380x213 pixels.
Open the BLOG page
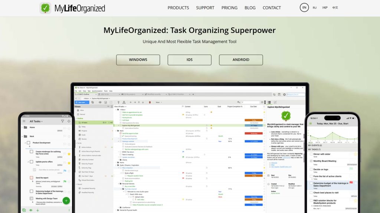(250, 8)
